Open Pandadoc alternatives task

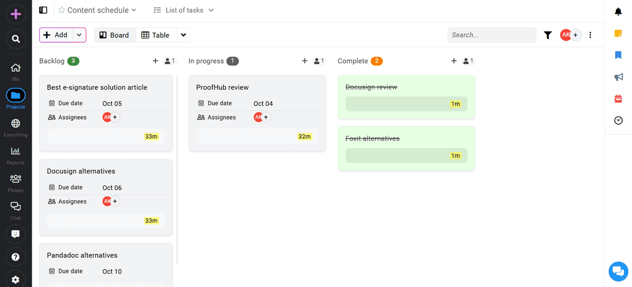point(82,255)
